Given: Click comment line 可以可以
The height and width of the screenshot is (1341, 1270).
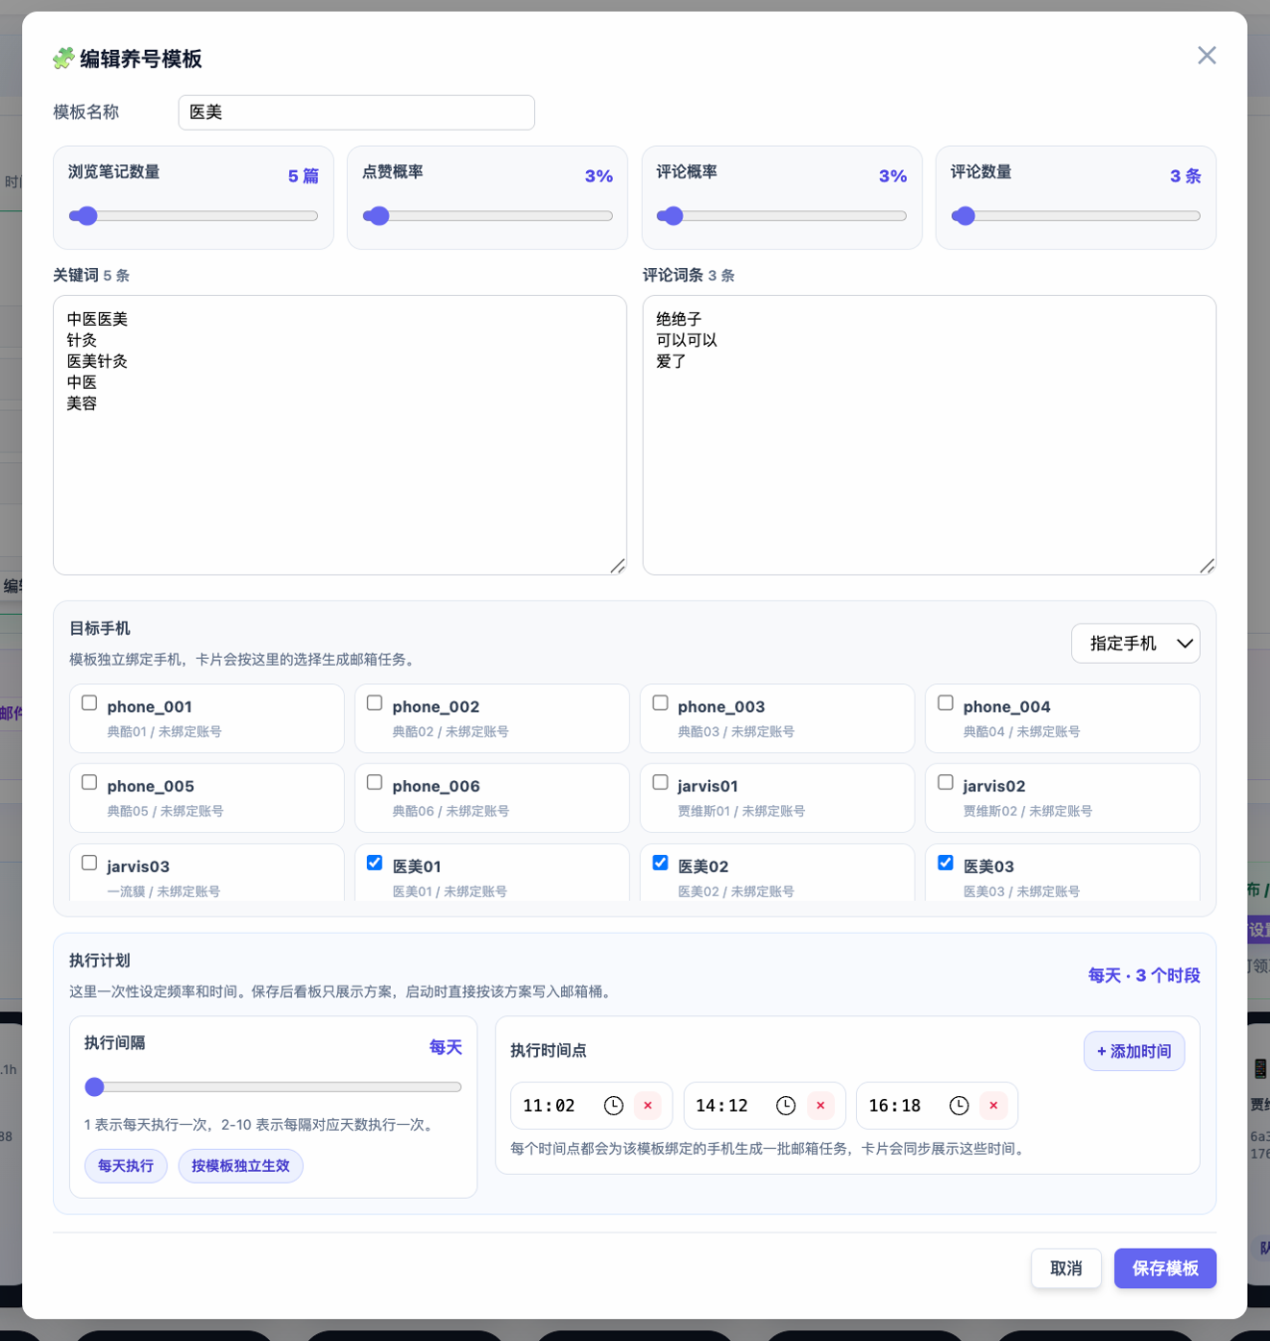Looking at the screenshot, I should (x=687, y=340).
